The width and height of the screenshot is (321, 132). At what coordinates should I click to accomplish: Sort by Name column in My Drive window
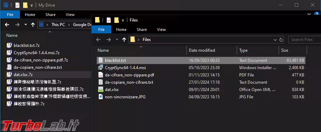pyautogui.click(x=12, y=35)
